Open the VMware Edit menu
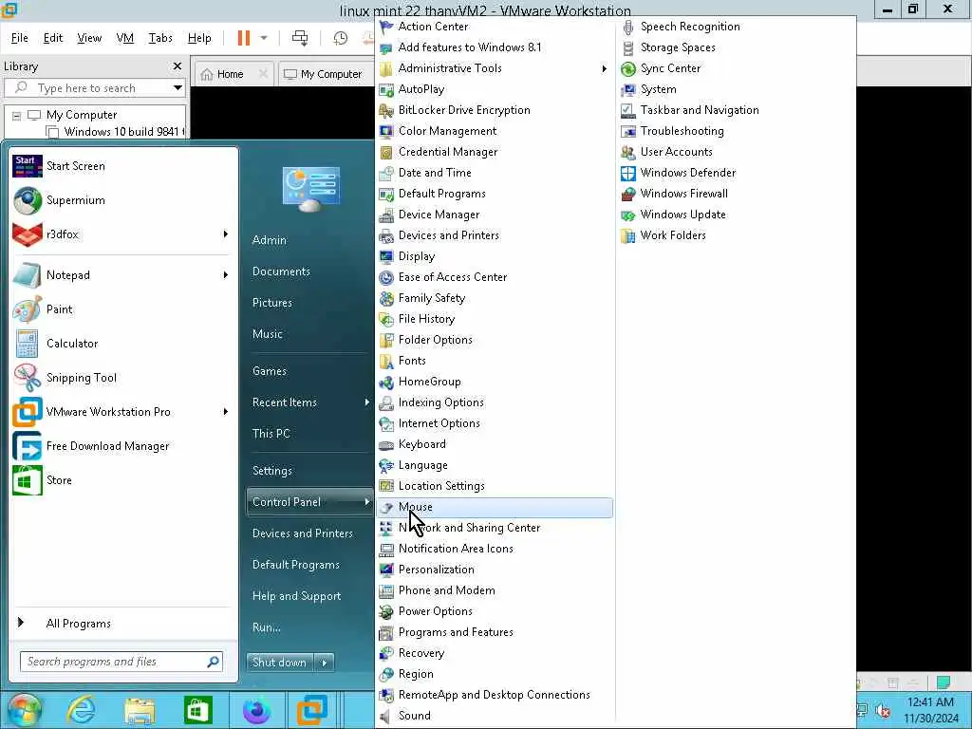The image size is (972, 729). pyautogui.click(x=53, y=38)
